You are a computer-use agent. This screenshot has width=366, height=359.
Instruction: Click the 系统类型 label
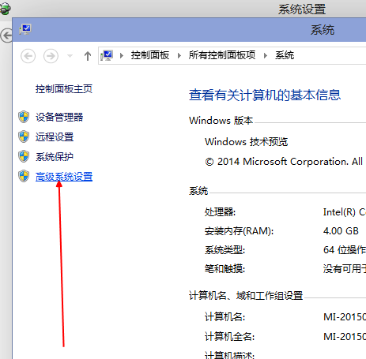[225, 250]
